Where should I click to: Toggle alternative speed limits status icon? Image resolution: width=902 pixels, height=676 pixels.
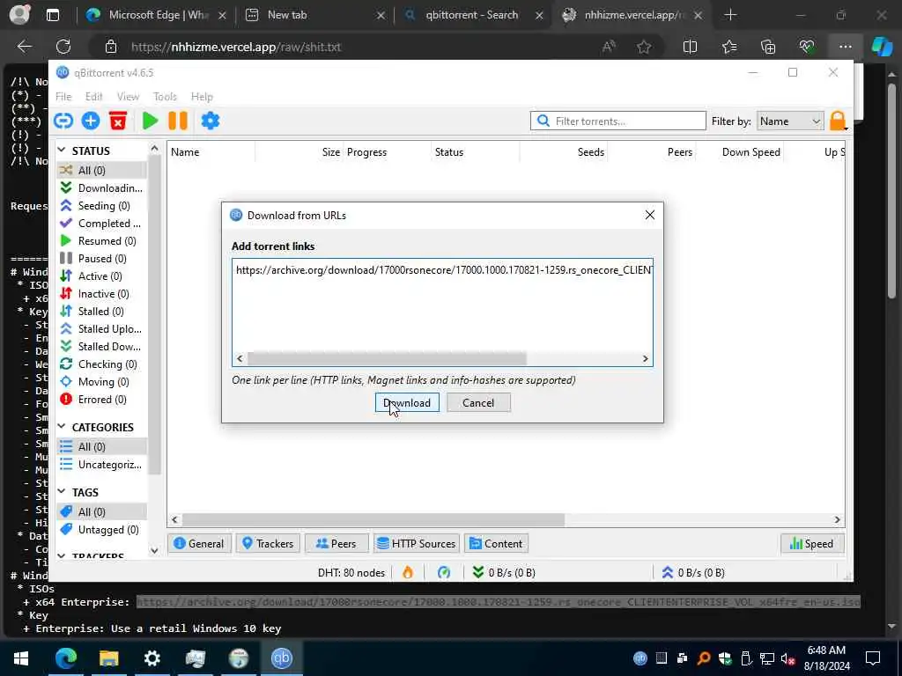[444, 572]
